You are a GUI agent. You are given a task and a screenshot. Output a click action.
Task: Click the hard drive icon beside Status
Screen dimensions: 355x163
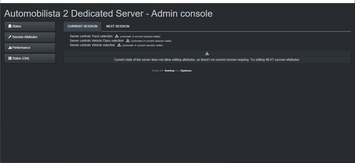(10, 26)
